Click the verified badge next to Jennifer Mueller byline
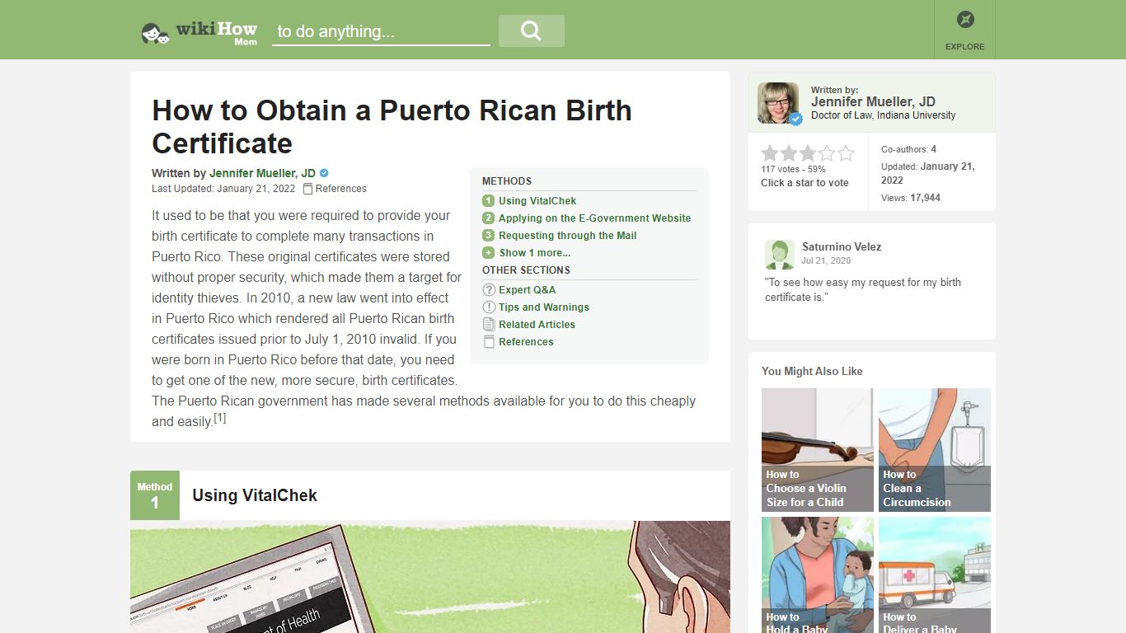 click(x=324, y=173)
